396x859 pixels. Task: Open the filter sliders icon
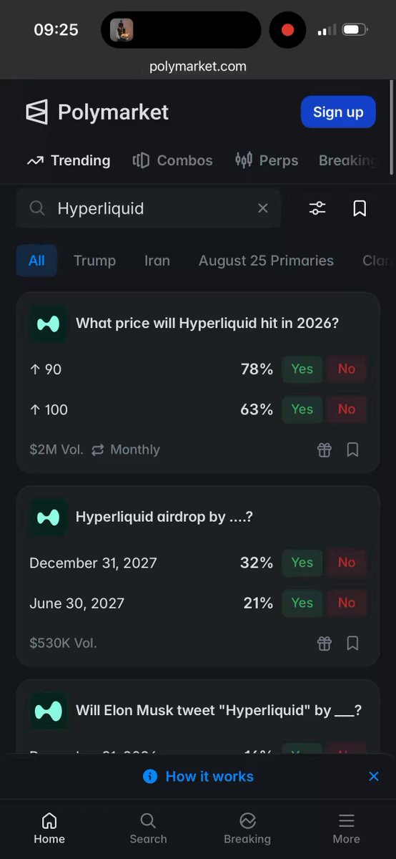pyautogui.click(x=317, y=208)
